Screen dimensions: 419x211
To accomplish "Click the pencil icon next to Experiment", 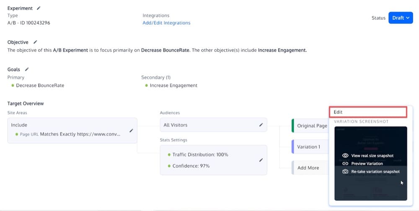I will tap(39, 8).
